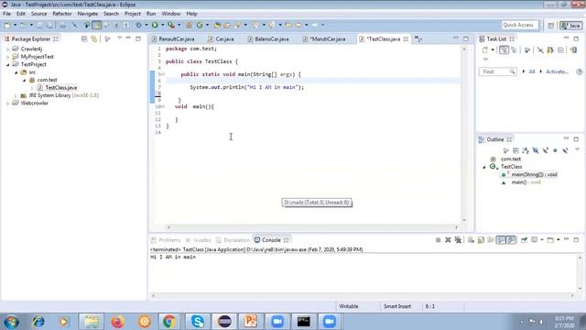Switch to the BalenoCar.java editor tab
Image resolution: width=586 pixels, height=330 pixels.
click(268, 38)
